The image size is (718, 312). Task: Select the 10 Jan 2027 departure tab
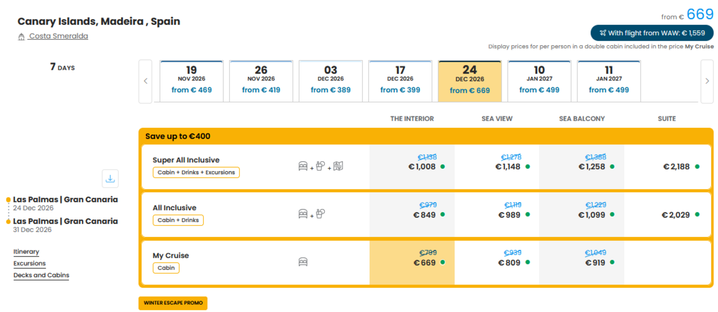pyautogui.click(x=539, y=81)
